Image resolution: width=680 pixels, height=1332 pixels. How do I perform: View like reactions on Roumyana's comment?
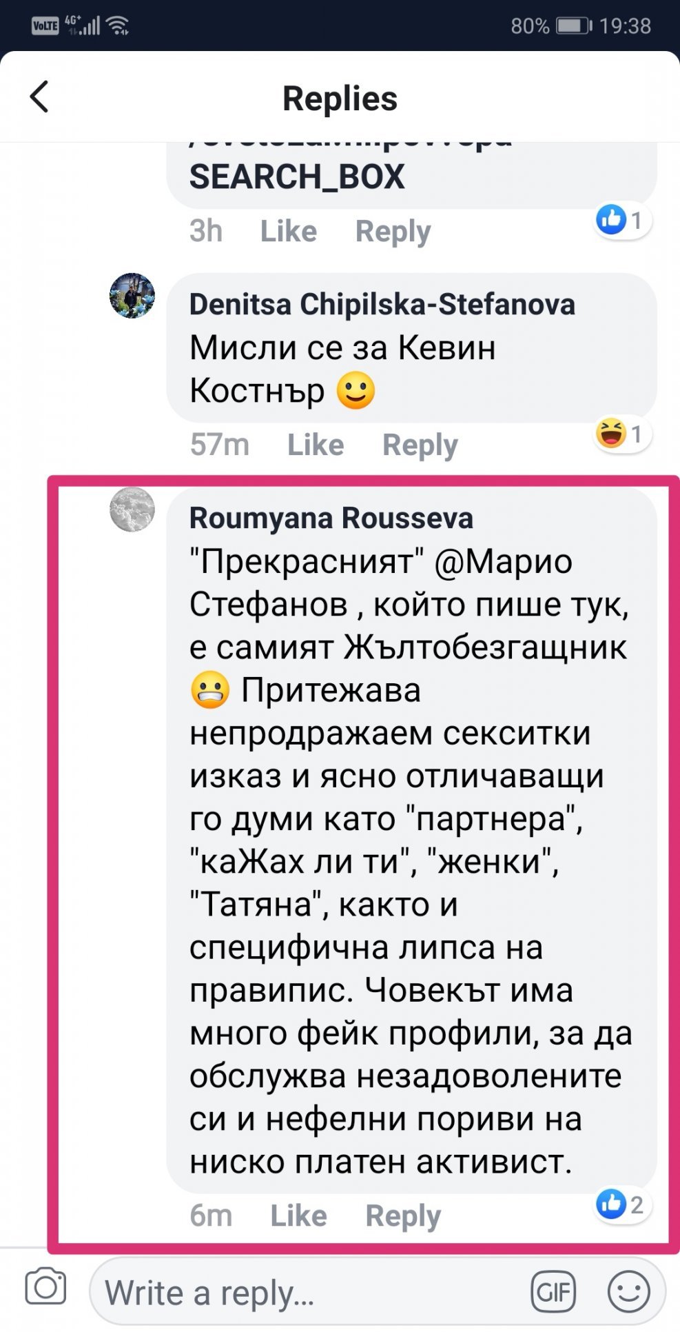tap(620, 1204)
